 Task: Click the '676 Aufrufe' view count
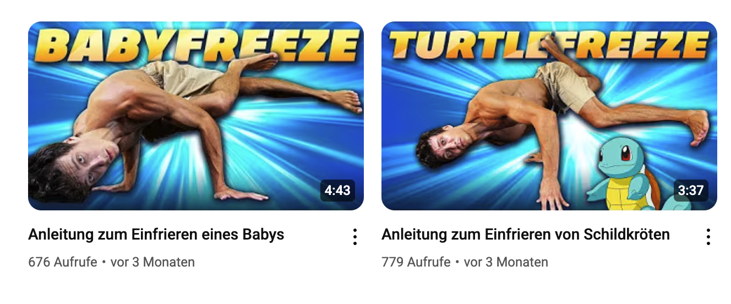[63, 262]
